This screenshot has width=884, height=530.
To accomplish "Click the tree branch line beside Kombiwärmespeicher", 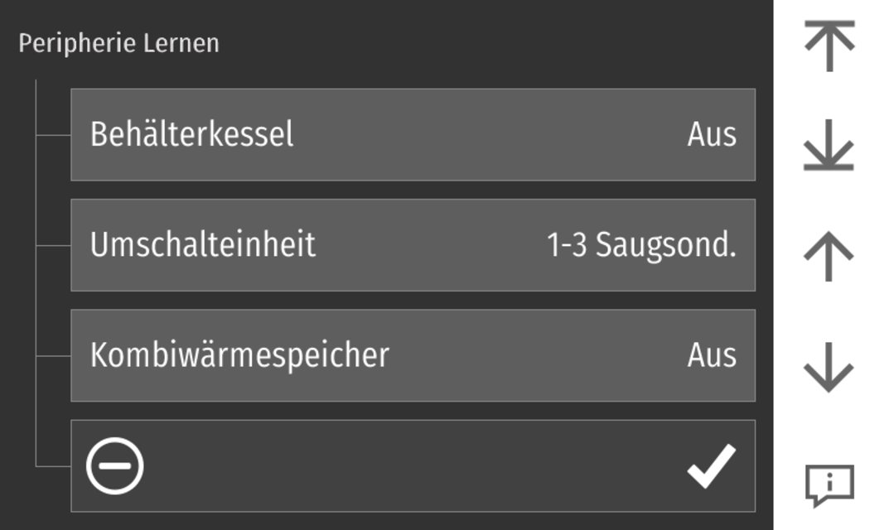I will (x=53, y=356).
